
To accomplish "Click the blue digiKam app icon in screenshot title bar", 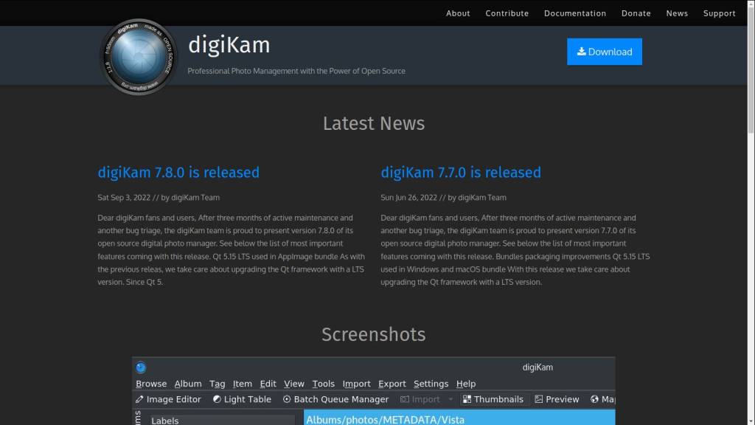I will tap(141, 367).
